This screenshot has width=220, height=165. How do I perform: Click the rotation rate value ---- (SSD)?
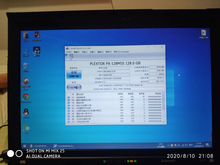tap(157, 74)
